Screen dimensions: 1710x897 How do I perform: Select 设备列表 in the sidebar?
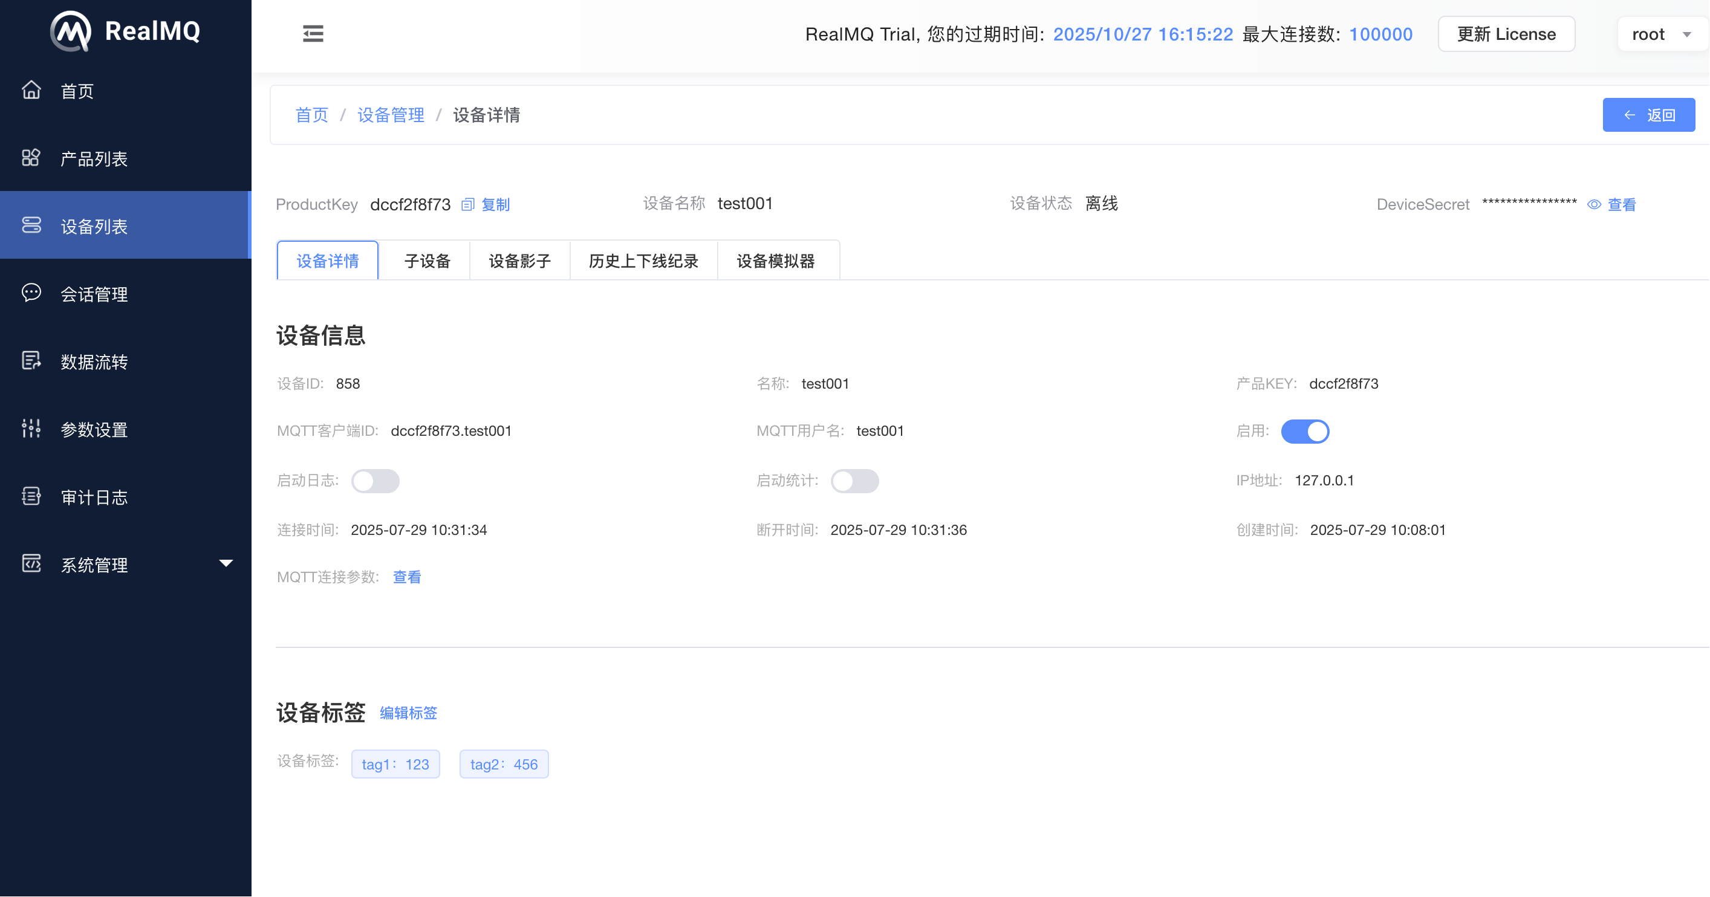click(125, 225)
